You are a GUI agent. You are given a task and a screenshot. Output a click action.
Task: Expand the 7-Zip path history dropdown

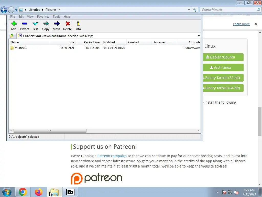[x=199, y=36]
